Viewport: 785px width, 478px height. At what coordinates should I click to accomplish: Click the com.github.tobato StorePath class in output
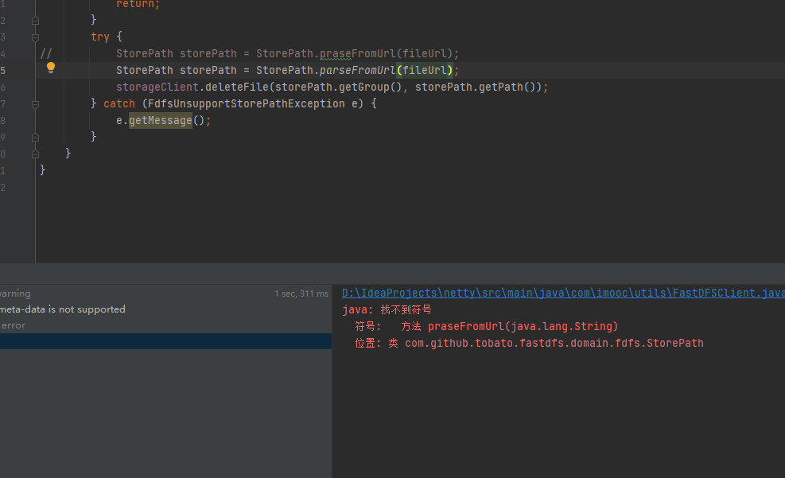pyautogui.click(x=554, y=343)
